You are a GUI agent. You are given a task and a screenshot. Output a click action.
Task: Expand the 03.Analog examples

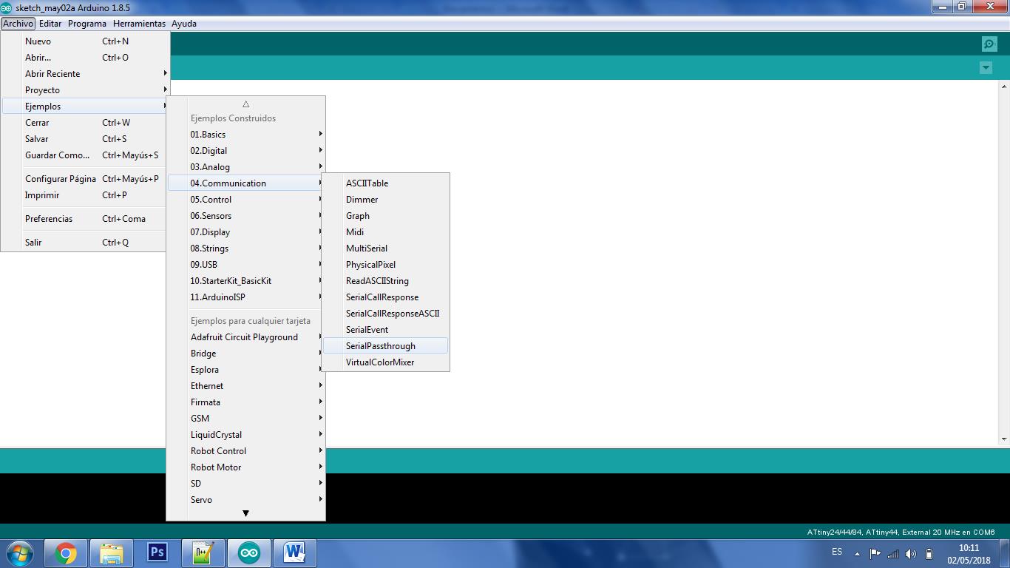pos(245,167)
